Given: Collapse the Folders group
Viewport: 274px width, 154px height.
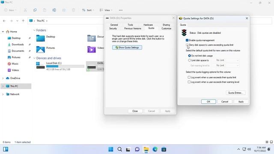Looking at the screenshot, I should coord(34,30).
